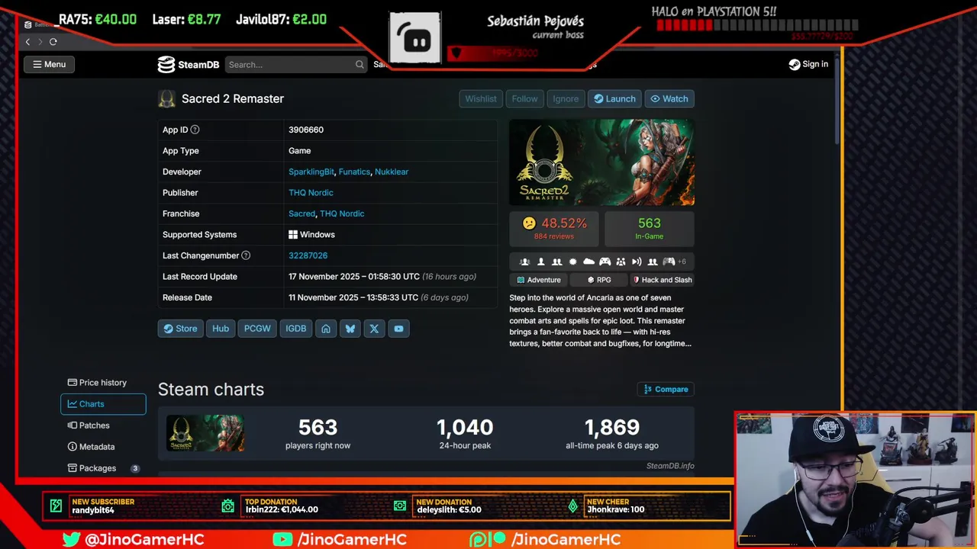Click the Last Changenumber help icon
Image resolution: width=977 pixels, height=549 pixels.
tap(246, 255)
